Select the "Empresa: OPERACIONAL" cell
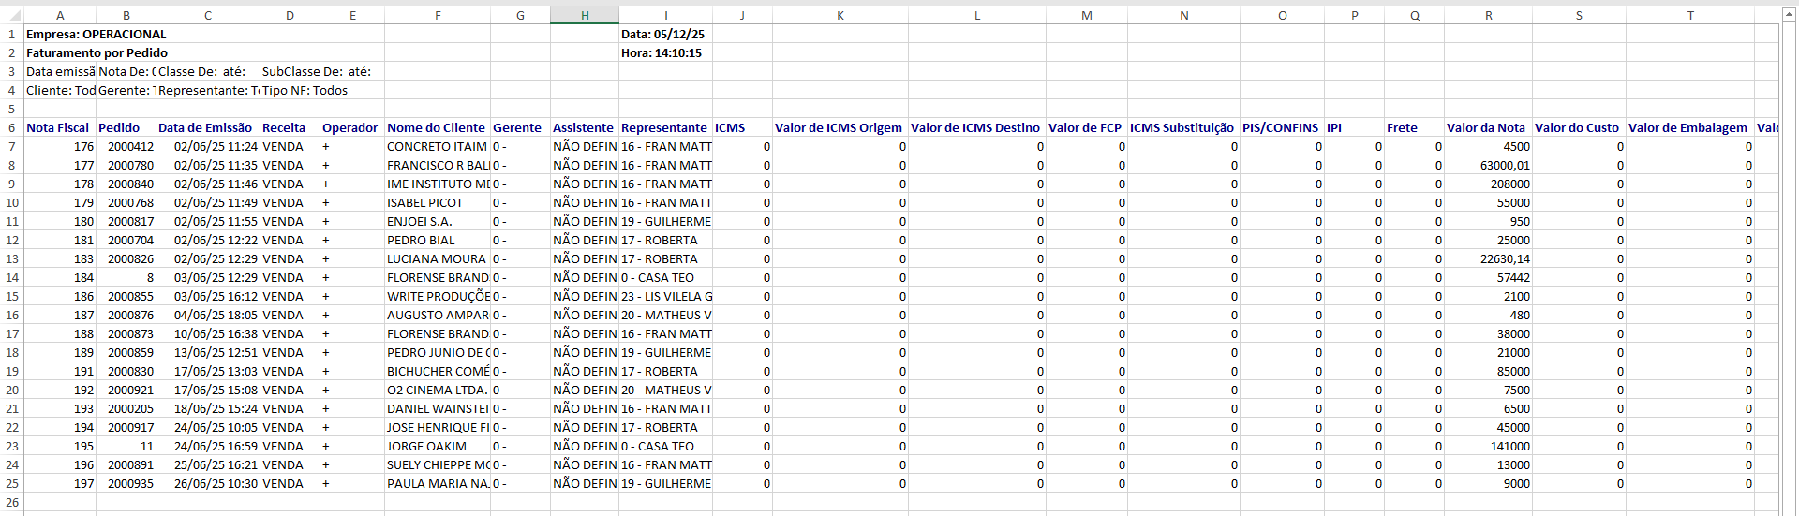 click(x=96, y=34)
